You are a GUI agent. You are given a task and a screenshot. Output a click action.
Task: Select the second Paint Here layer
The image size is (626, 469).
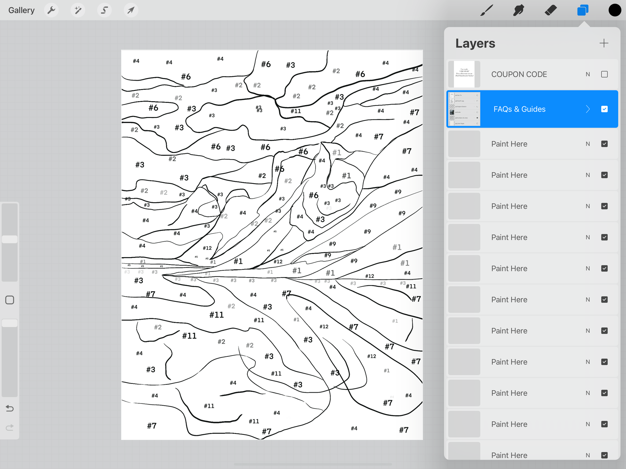coord(509,175)
